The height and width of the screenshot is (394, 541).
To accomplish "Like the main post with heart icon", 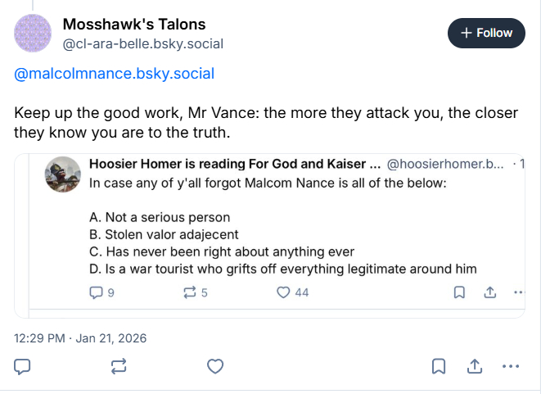I will [215, 366].
